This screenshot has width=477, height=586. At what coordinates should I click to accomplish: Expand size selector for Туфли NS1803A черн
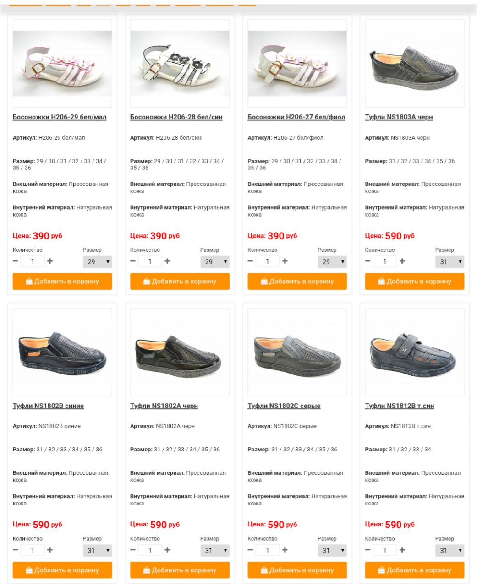click(x=450, y=262)
